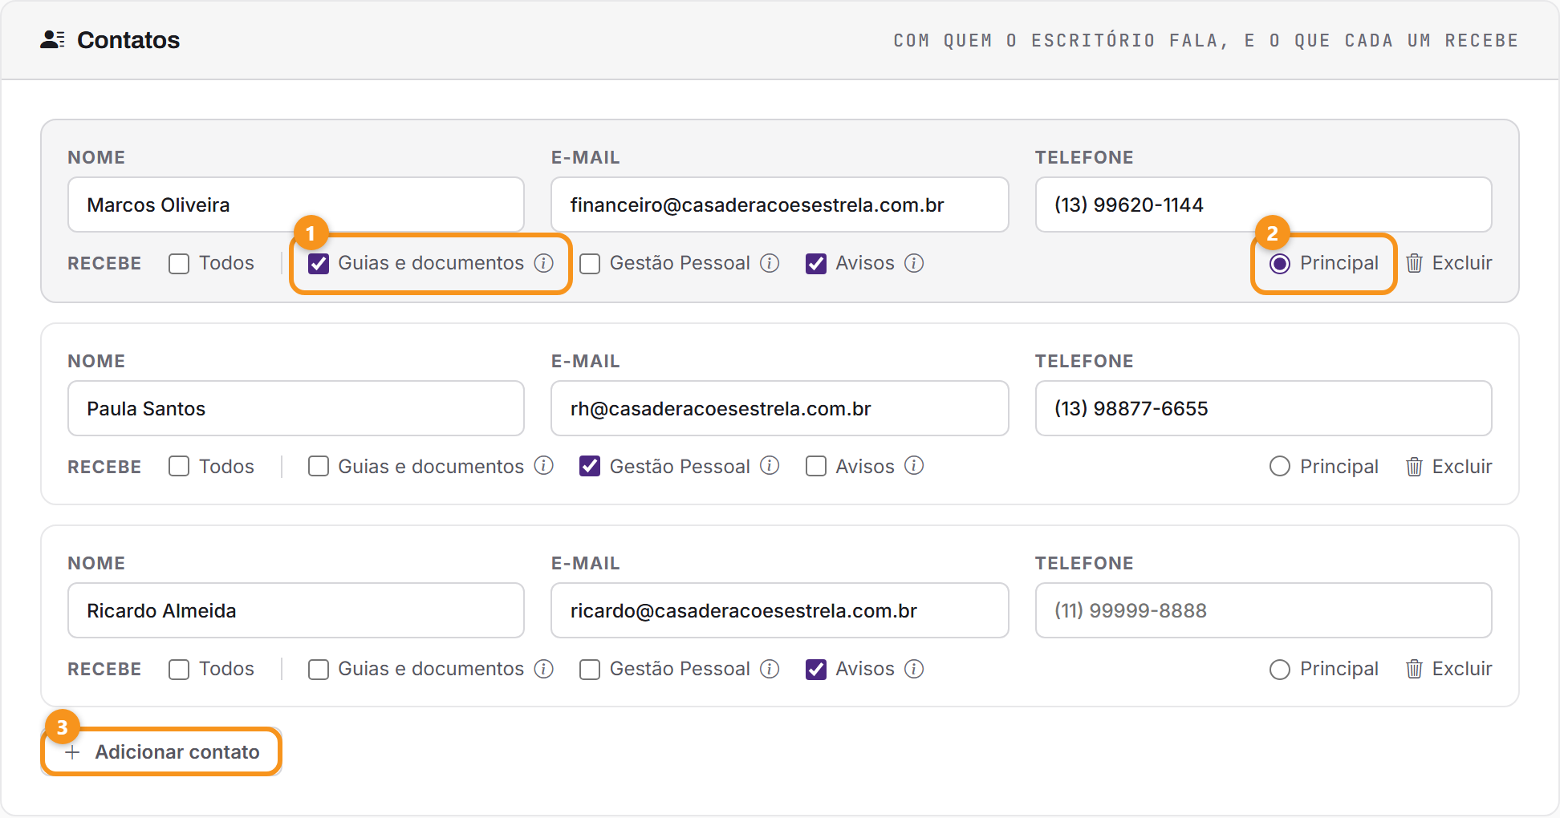Click the Excluir label in Marcos Oliveira row
Screen dimensions: 1560x818
(x=1462, y=263)
